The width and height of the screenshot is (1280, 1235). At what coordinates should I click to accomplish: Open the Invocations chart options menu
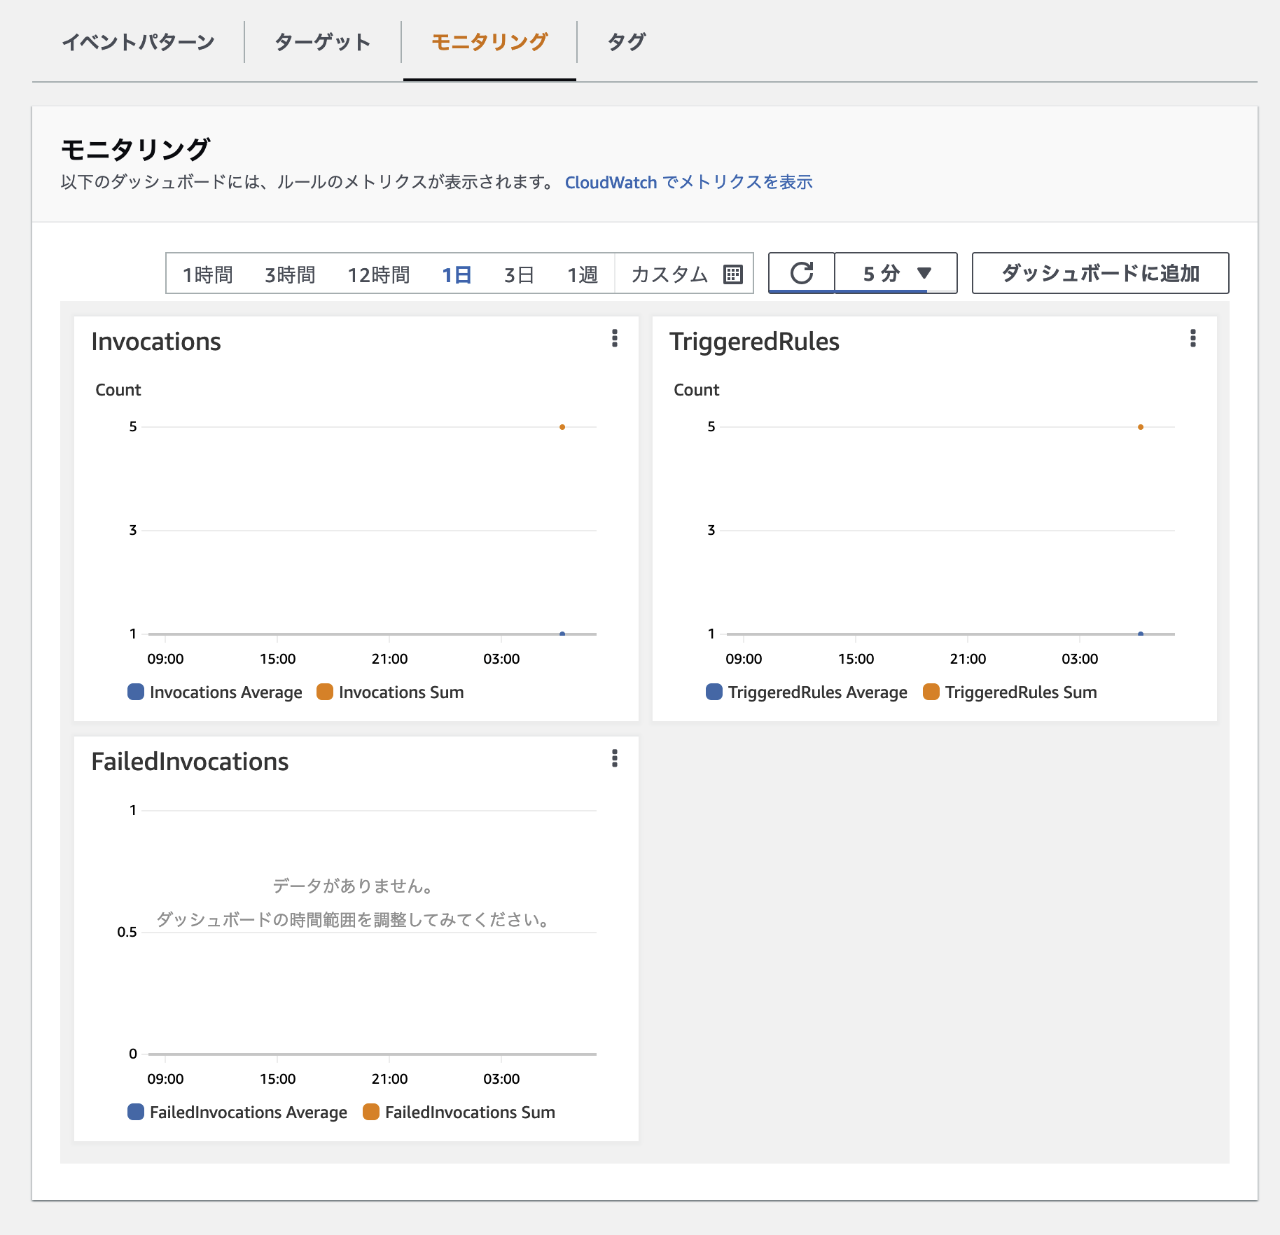[x=614, y=340]
